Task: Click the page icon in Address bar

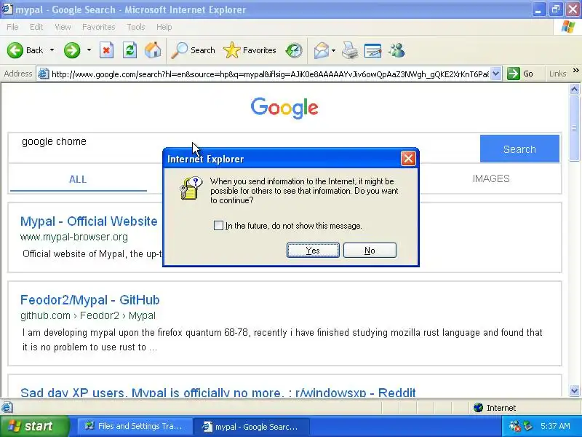Action: [x=44, y=74]
